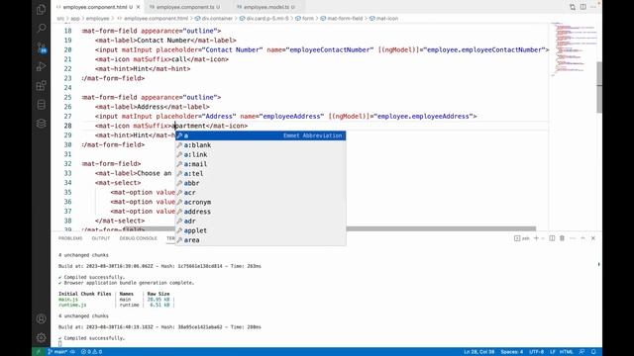
Task: Open the Search view in activity bar
Action: (42, 29)
